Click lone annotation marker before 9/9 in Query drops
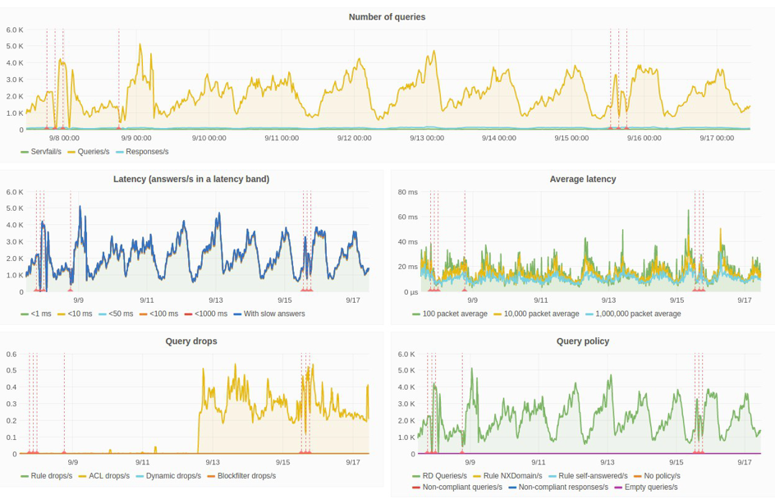This screenshot has width=775, height=499. click(64, 451)
